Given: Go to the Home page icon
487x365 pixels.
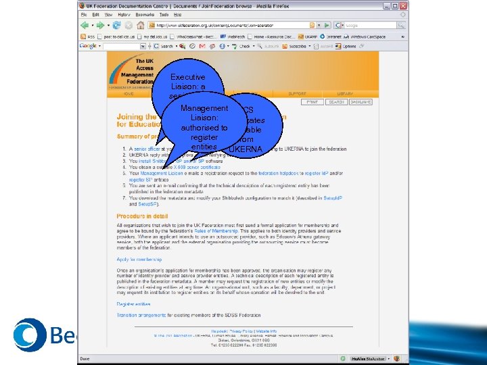Looking at the screenshot, I should (x=141, y=26).
